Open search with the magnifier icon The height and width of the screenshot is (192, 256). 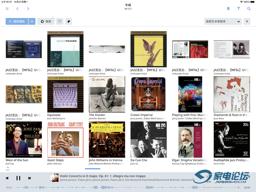pyautogui.click(x=249, y=9)
